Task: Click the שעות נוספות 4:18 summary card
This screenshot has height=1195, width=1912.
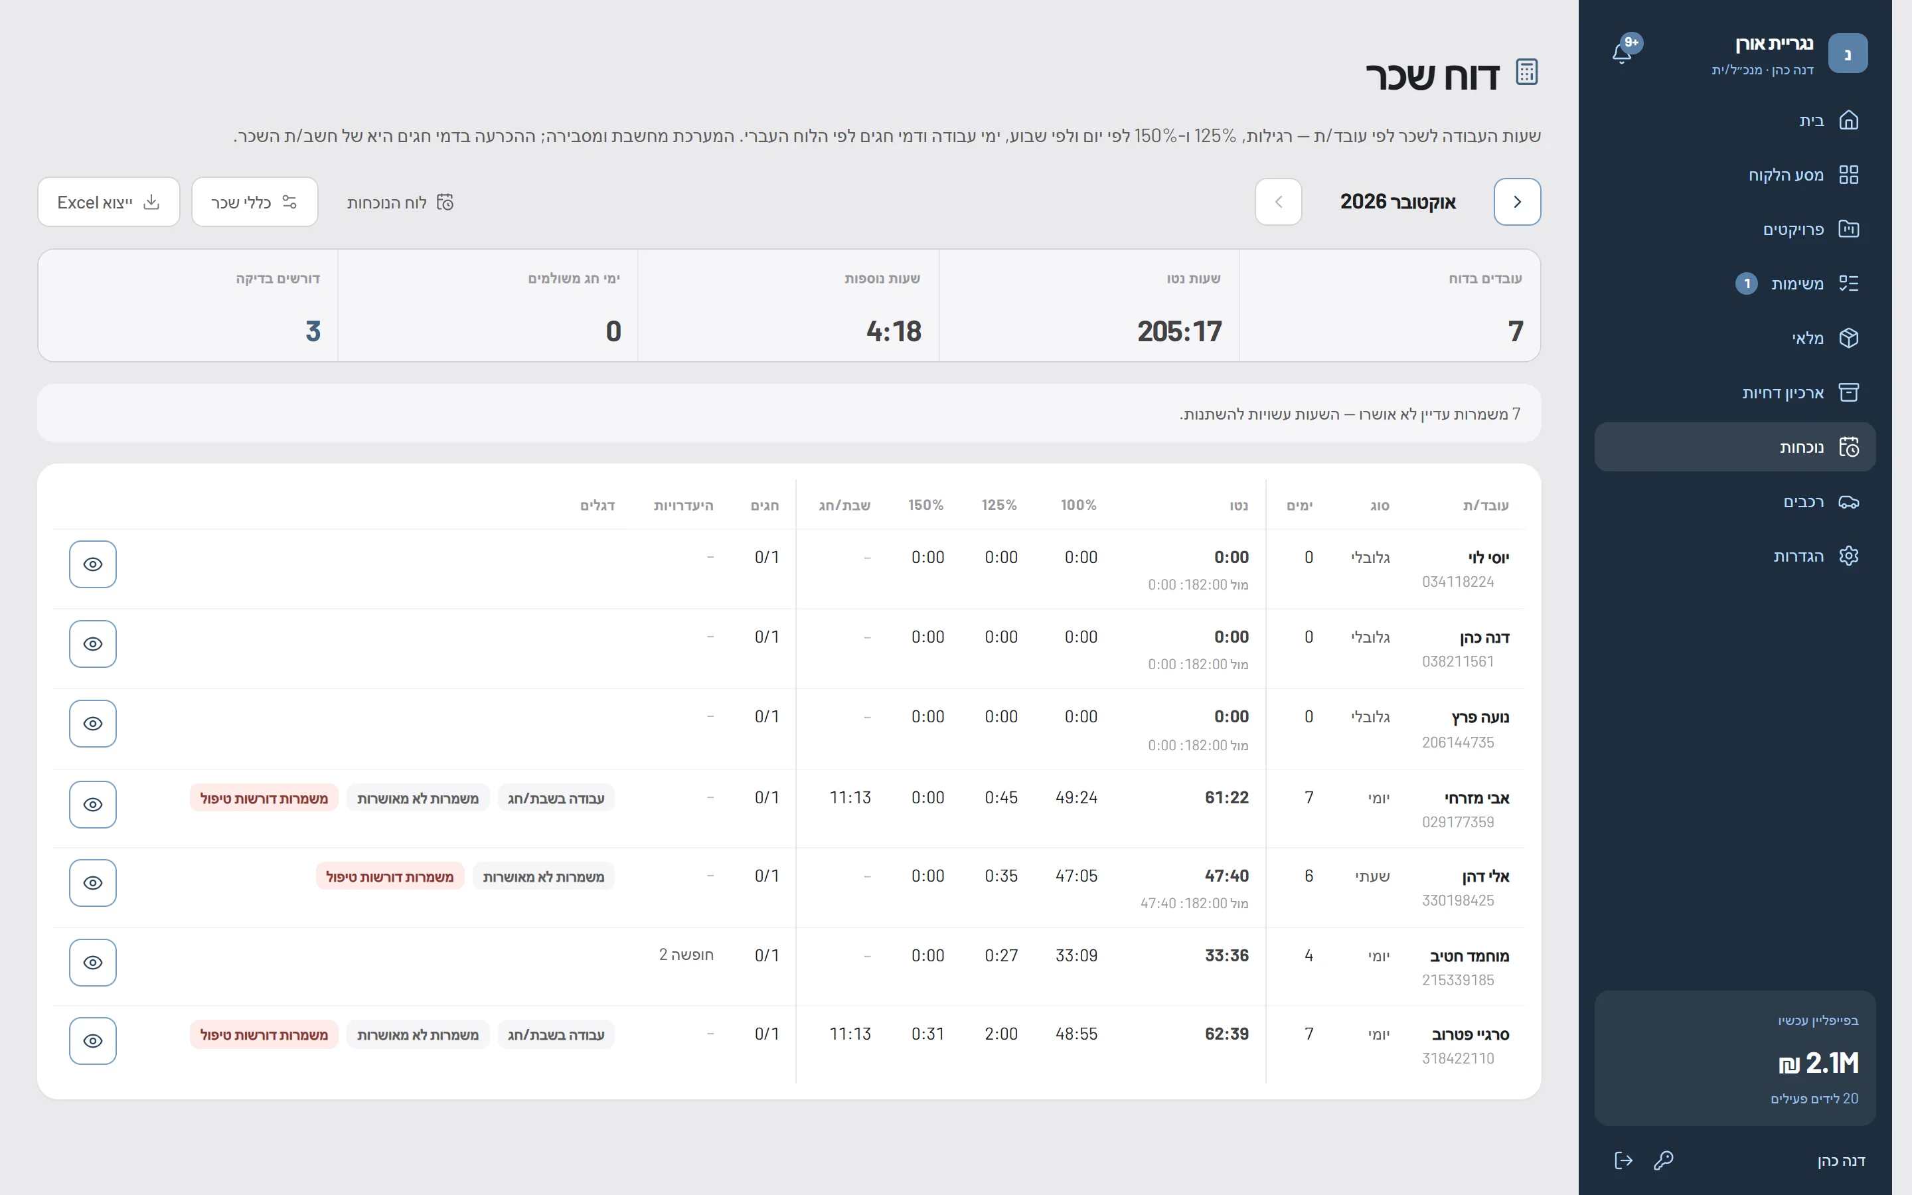Action: point(789,306)
